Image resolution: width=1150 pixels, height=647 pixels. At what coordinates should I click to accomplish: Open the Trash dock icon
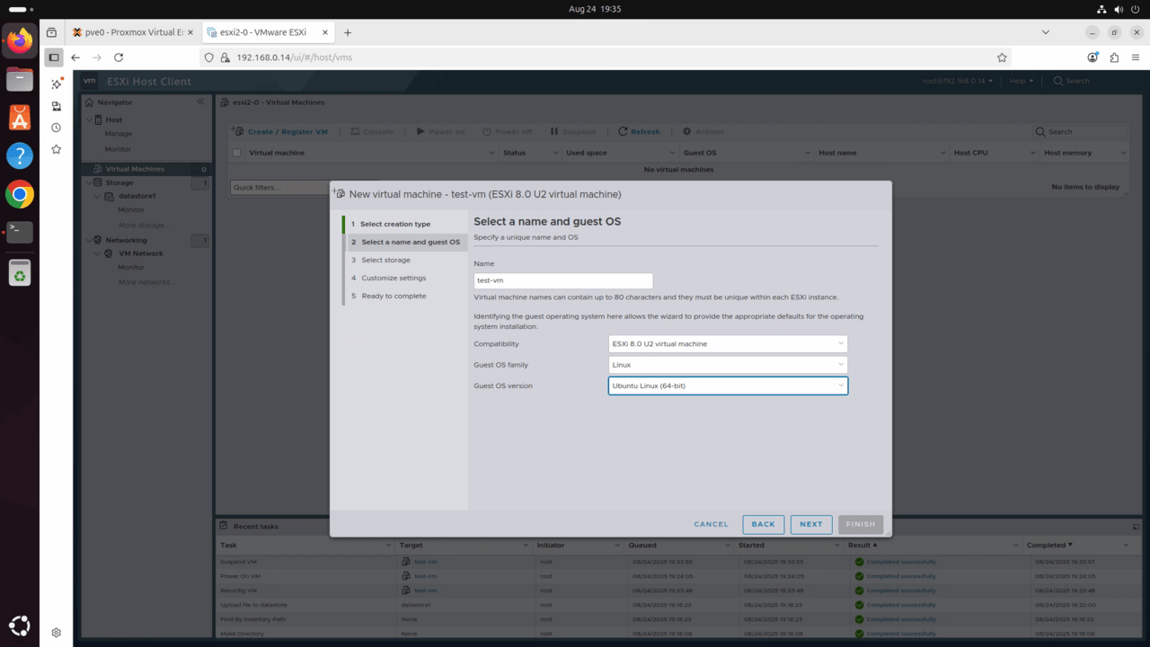tap(19, 272)
